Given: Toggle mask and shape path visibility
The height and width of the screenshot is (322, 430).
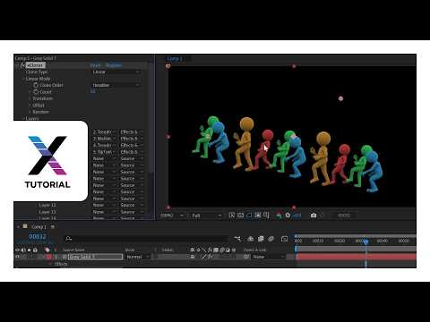Looking at the screenshot, I should pos(249,215).
